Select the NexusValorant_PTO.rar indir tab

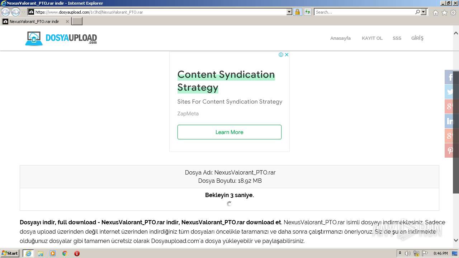click(34, 21)
